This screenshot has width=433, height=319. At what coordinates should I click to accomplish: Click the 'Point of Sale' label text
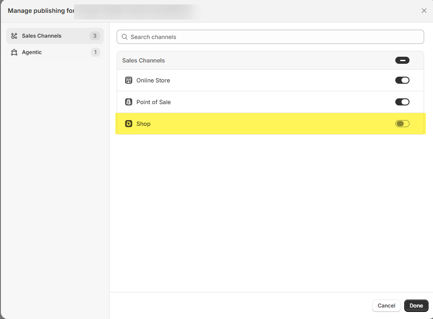point(154,102)
